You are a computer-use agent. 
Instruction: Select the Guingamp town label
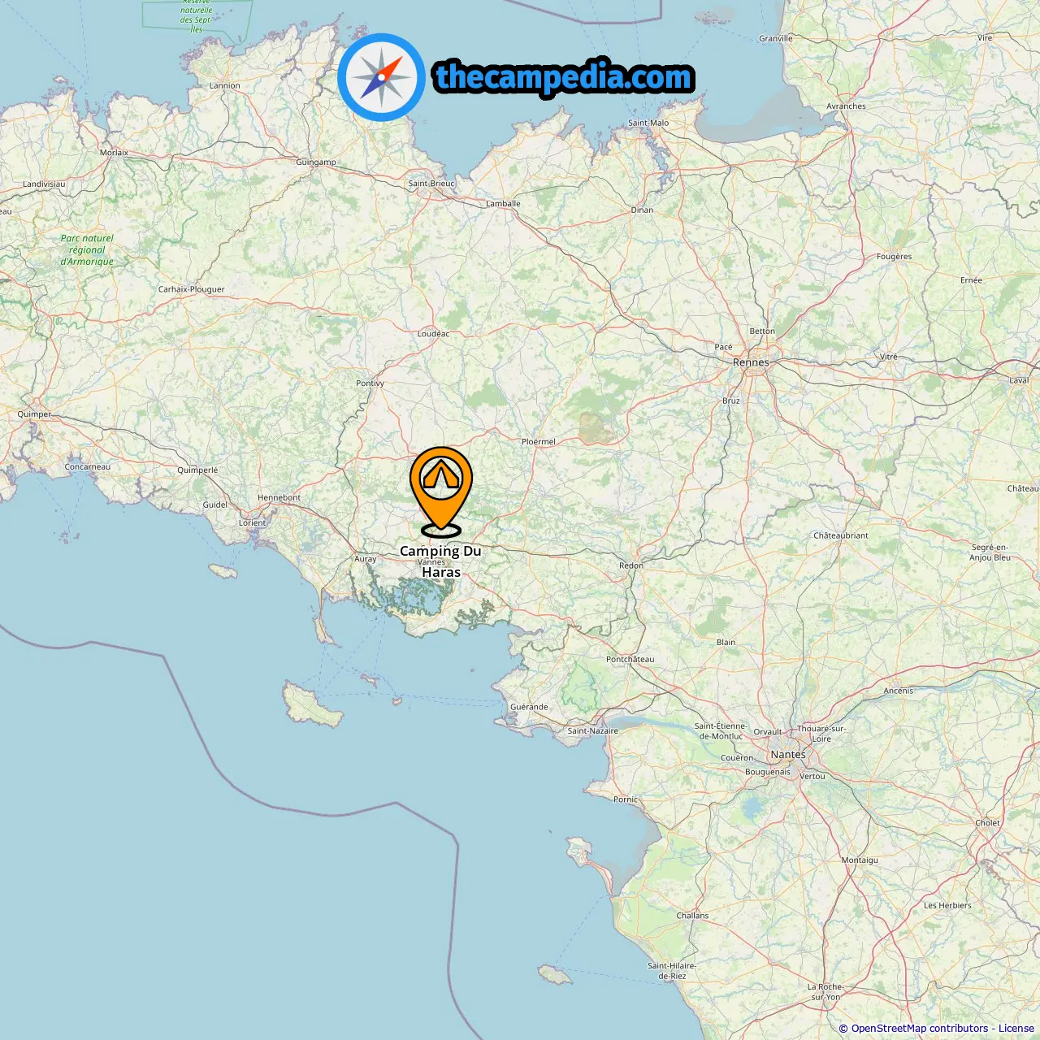(x=315, y=162)
